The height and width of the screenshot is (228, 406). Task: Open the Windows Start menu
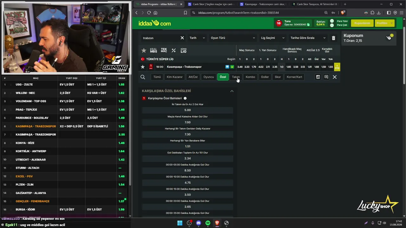(x=180, y=223)
